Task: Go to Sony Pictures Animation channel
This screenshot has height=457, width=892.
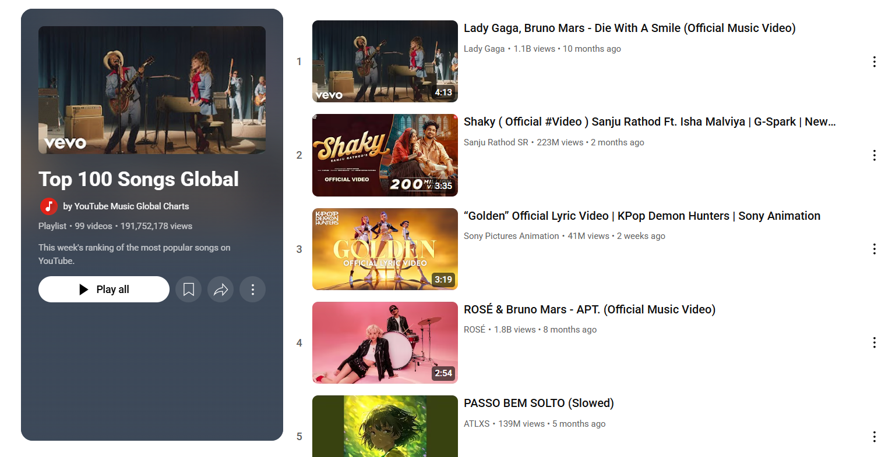Action: click(x=511, y=236)
